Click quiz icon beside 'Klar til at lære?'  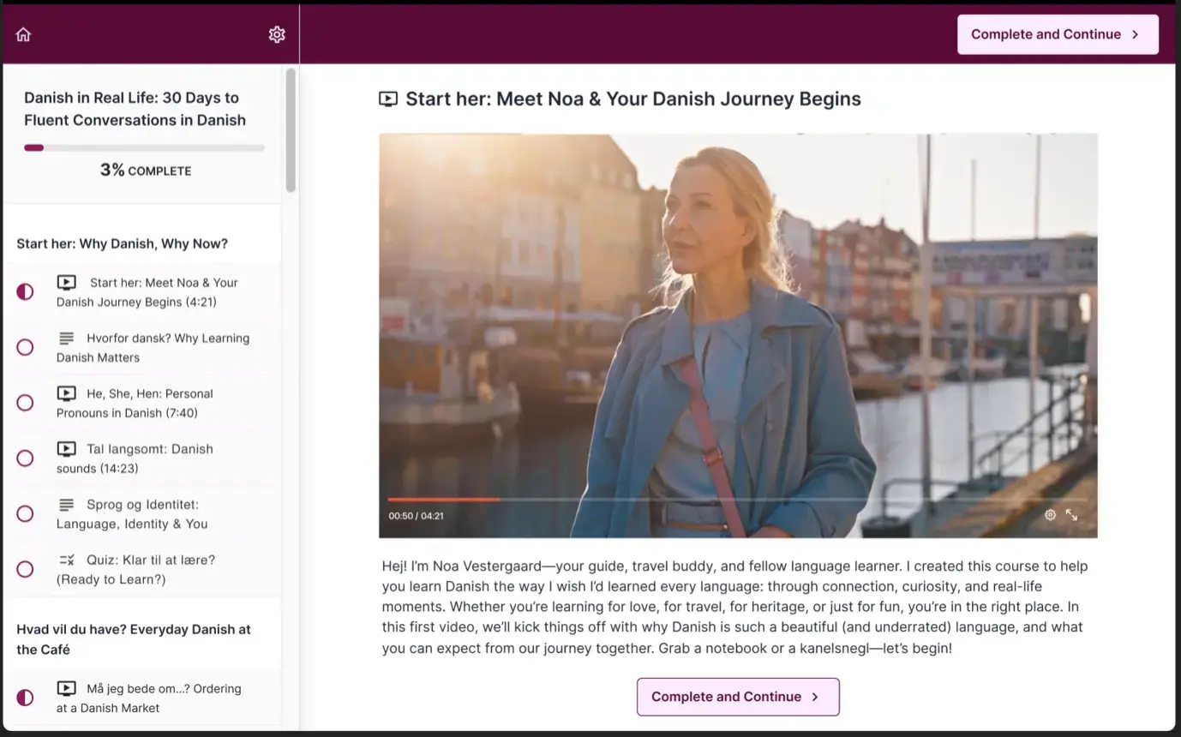[x=66, y=560]
